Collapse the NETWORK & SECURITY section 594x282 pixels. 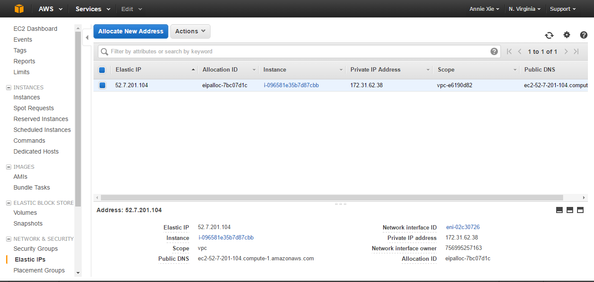coord(8,239)
